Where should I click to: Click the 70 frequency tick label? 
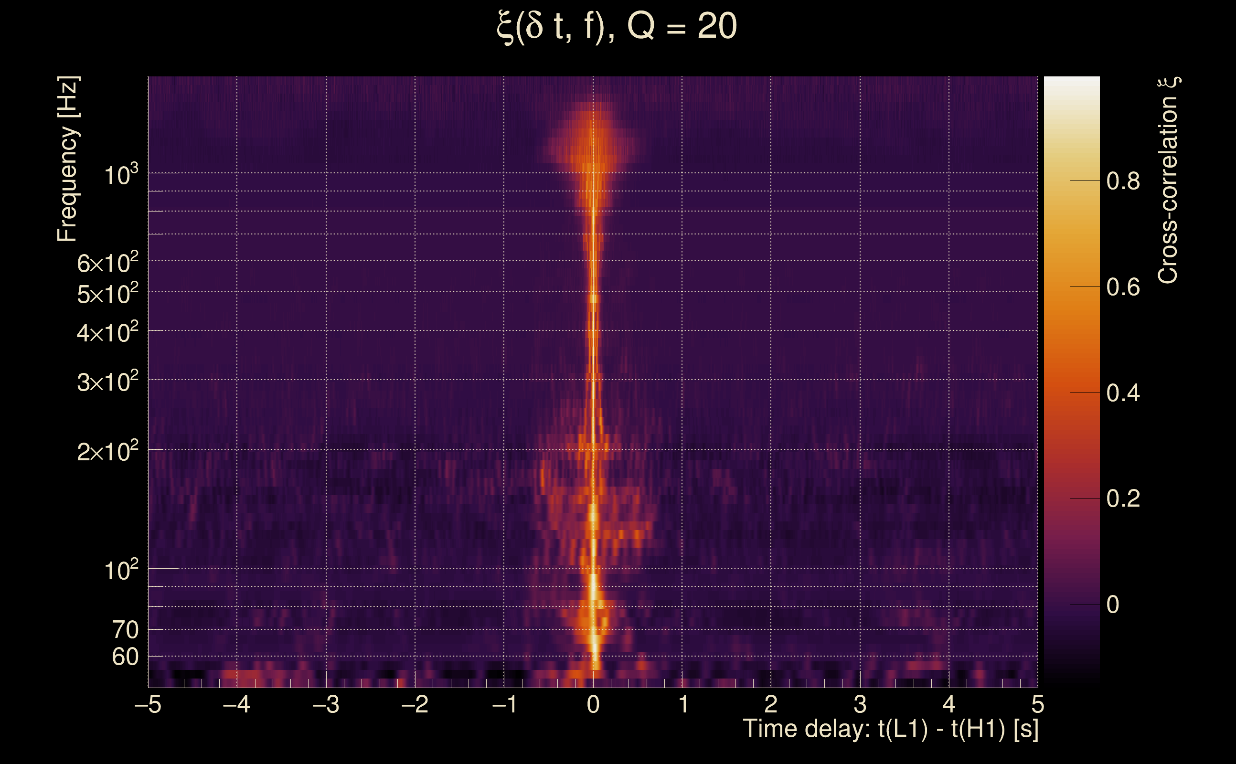coord(125,630)
